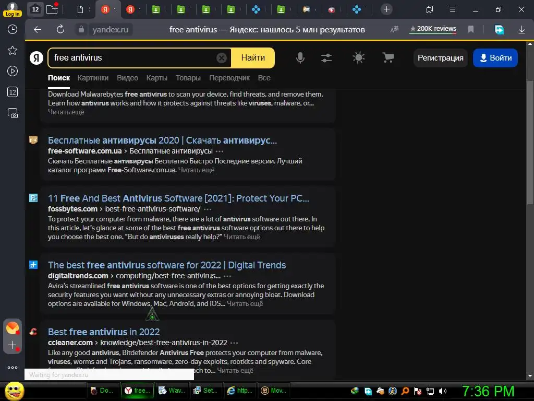Viewport: 534px width, 401px height.
Task: Click the bookmarks collection icon in title bar
Action: point(430,9)
